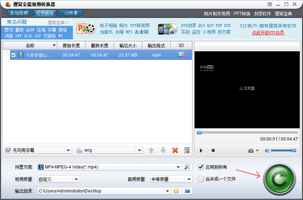Image resolution: width=303 pixels, height=200 pixels.
Task: Click the 剪切 help link
Action: pos(9,30)
